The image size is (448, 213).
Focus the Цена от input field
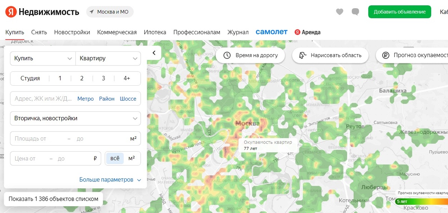coord(29,158)
